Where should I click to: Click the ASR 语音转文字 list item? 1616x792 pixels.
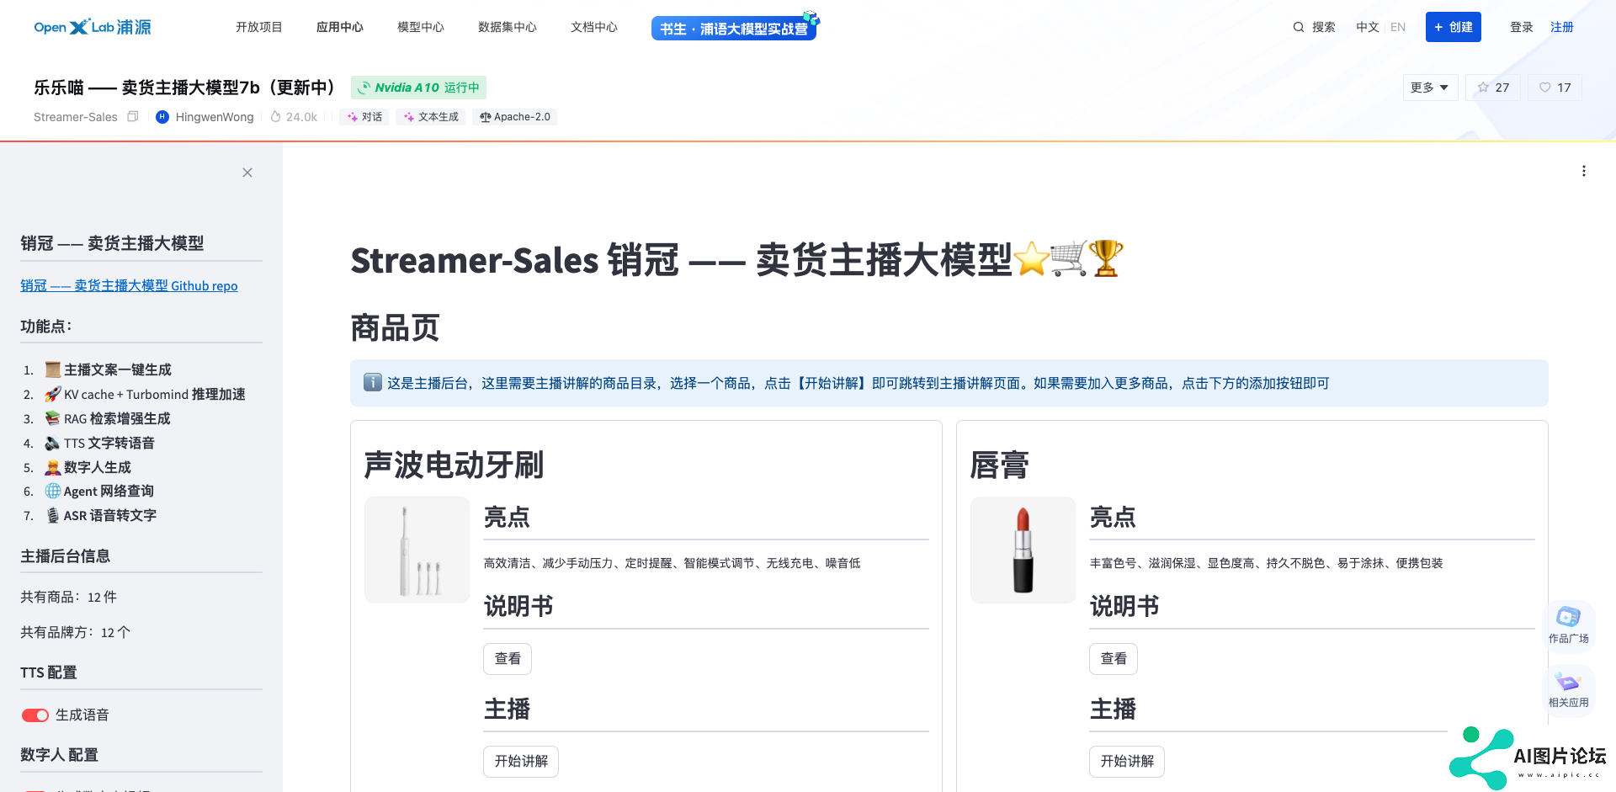click(x=100, y=515)
